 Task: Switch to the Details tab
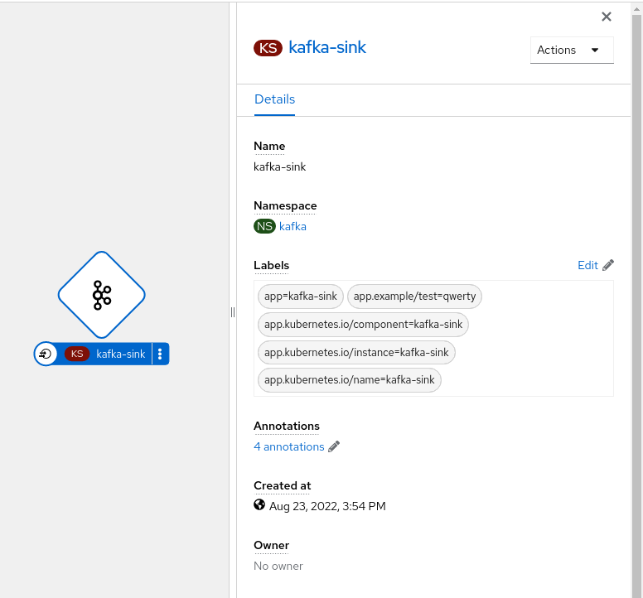coord(274,99)
